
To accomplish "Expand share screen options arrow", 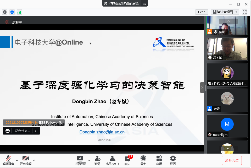I will (x=88, y=160).
